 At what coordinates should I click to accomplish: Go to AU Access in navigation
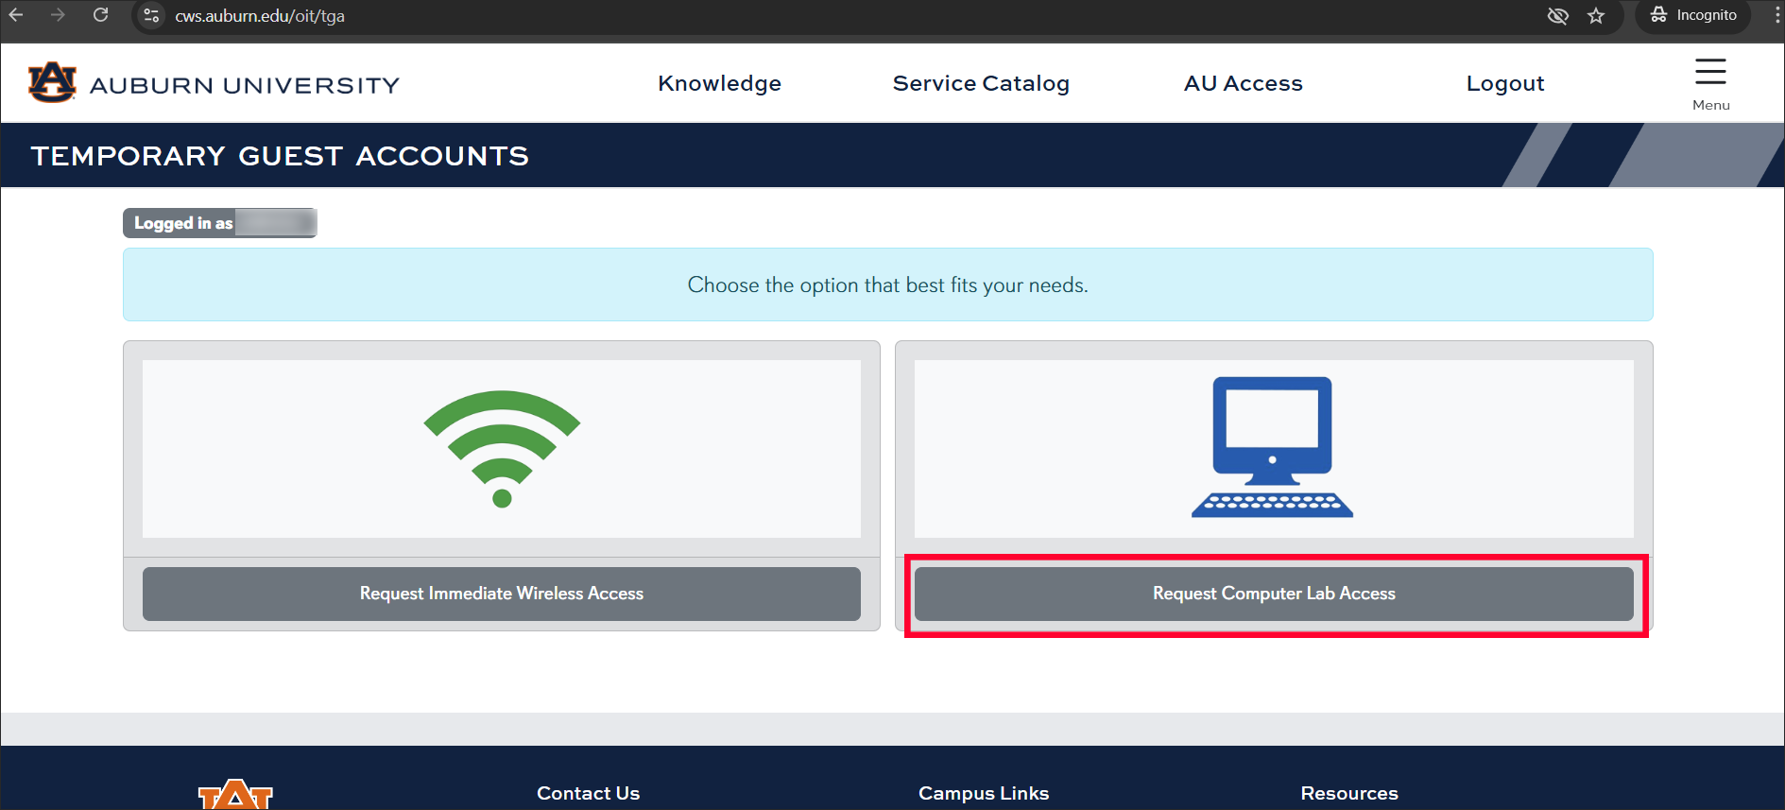(x=1243, y=83)
